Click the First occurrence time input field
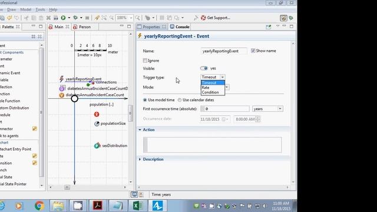 tap(225, 109)
